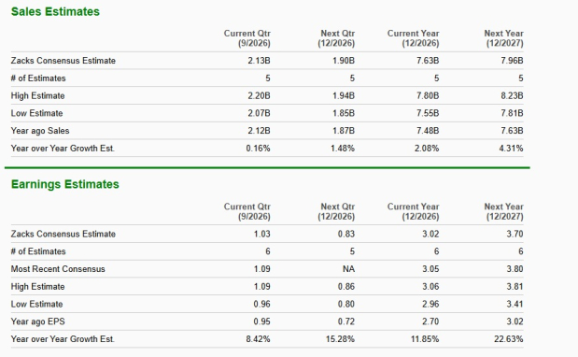This screenshot has height=357, width=578.
Task: Click low estimate value 7.81B
Action: pyautogui.click(x=512, y=113)
